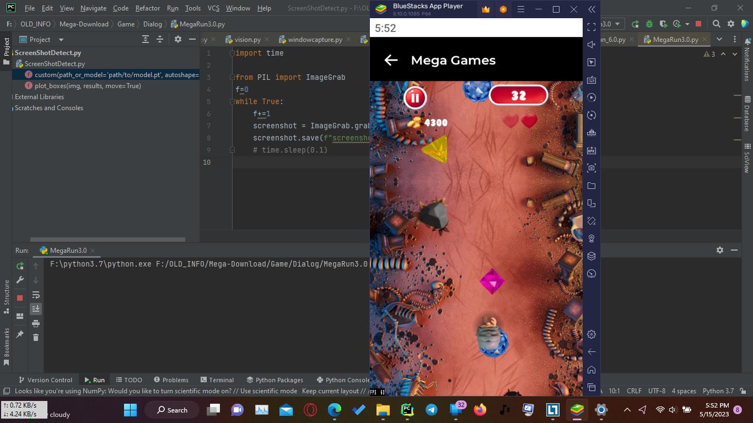Open PyCharm IDE settings gear icon
Screen dimensions: 753x423
coord(731,24)
